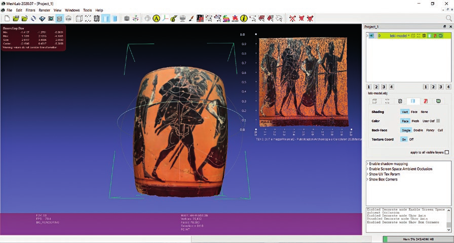Toggle the layer dialog toolbar icon
The image size is (454, 243).
[59, 19]
